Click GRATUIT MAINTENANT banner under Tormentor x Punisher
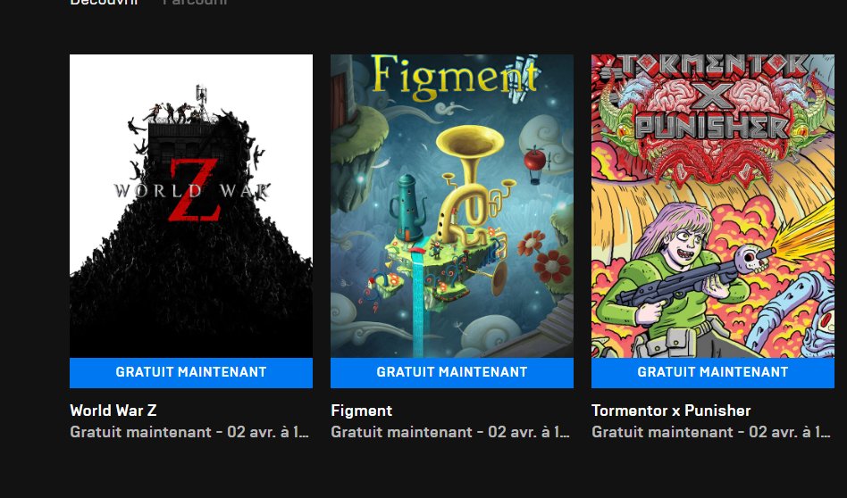 tap(713, 372)
